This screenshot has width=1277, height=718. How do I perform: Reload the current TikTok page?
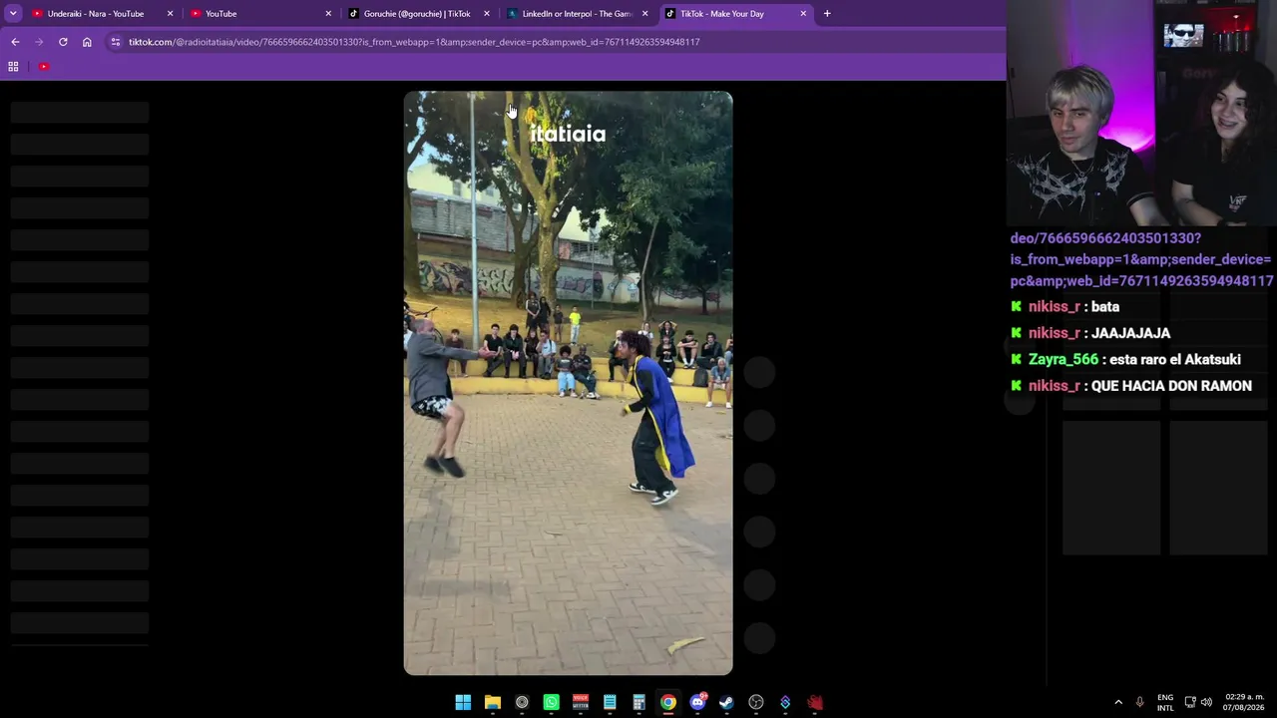click(x=63, y=42)
